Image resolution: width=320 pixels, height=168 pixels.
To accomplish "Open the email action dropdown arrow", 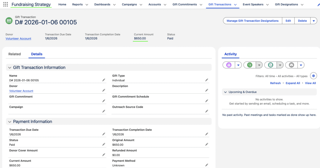I will [x=301, y=65].
